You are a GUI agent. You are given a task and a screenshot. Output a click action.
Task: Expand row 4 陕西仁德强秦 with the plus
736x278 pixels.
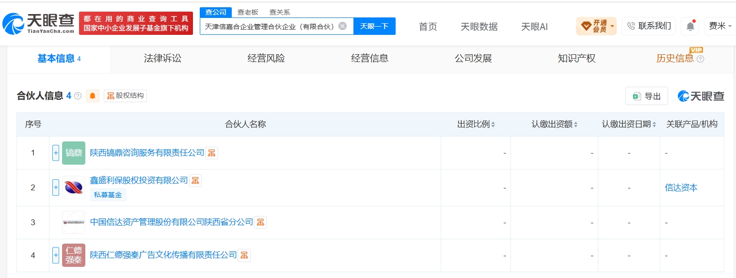[56, 255]
